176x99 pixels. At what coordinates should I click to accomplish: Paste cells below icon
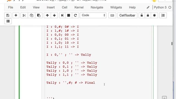[x=39, y=15]
